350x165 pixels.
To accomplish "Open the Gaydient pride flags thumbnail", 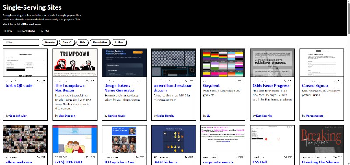I will pos(223,63).
